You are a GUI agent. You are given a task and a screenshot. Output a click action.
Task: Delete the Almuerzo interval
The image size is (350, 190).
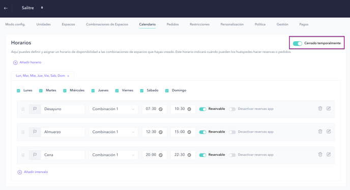(x=320, y=131)
